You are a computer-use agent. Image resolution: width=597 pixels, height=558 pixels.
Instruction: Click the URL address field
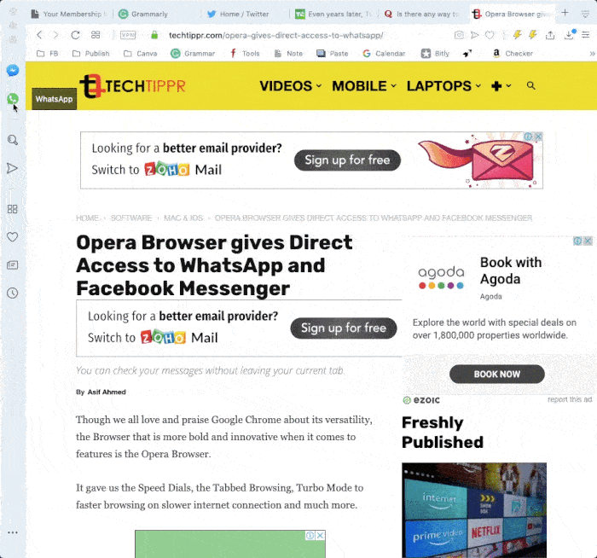point(275,36)
